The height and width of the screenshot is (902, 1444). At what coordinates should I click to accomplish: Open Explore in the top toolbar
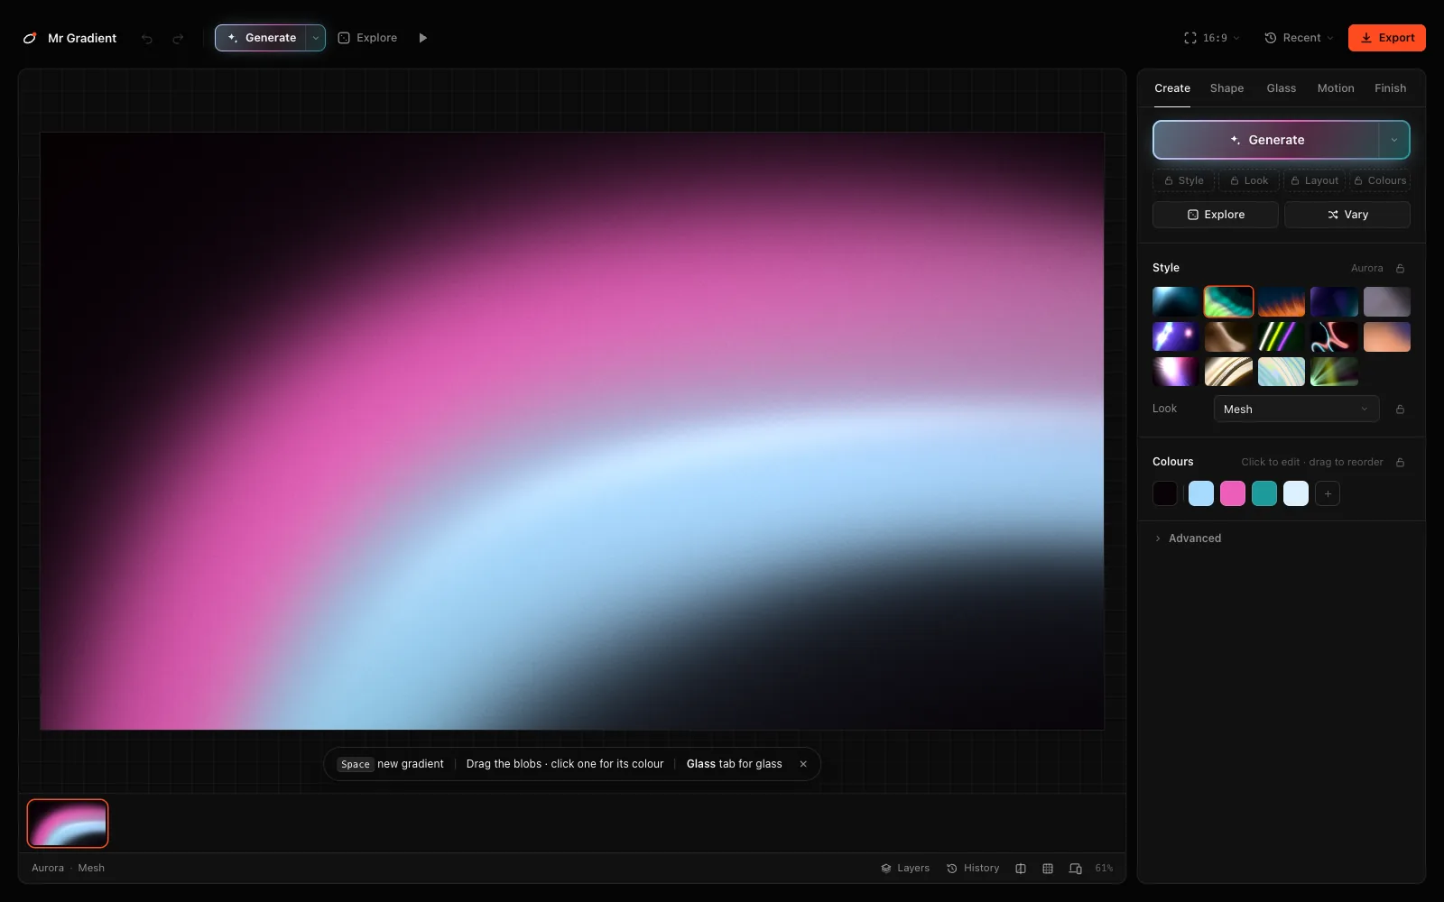(367, 38)
